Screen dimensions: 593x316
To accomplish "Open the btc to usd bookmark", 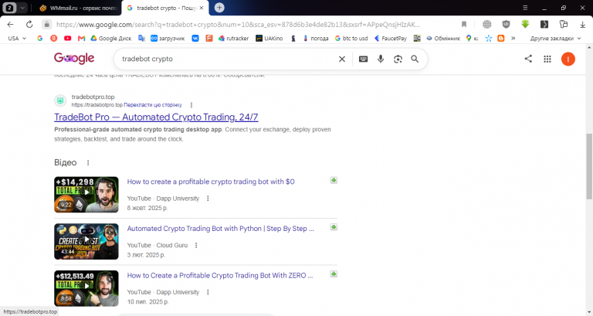I will tap(351, 38).
